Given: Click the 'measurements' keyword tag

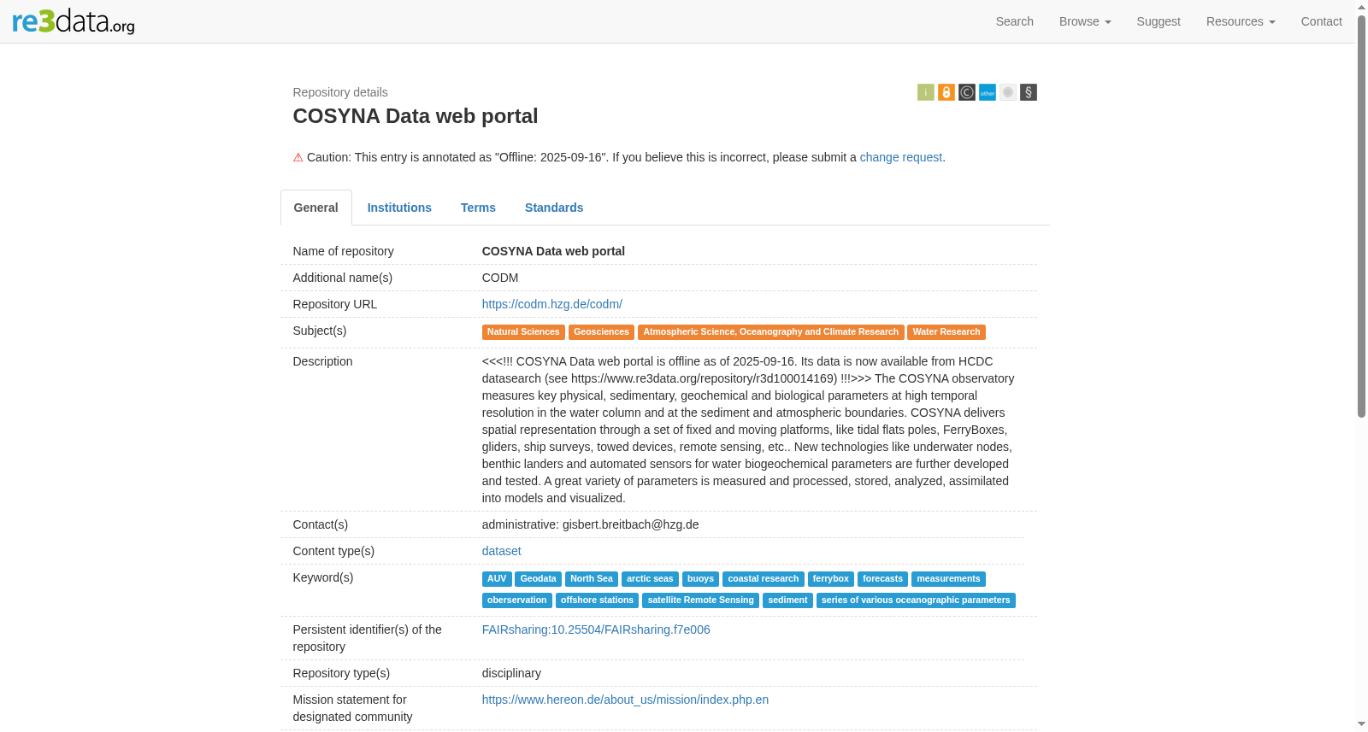Looking at the screenshot, I should coord(948,579).
